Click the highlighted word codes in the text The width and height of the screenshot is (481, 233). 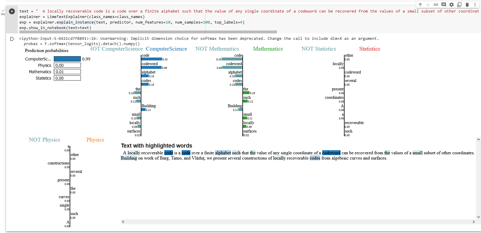315,158
